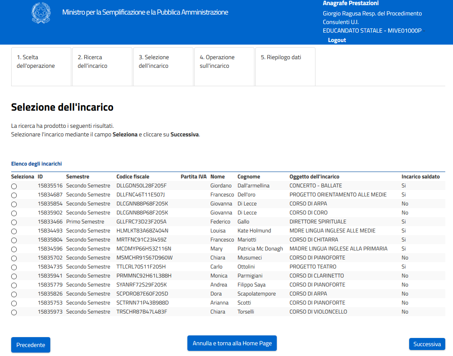Image resolution: width=453 pixels, height=356 pixels.
Task: Click the Italian Republic emblem logo
Action: pos(41,13)
